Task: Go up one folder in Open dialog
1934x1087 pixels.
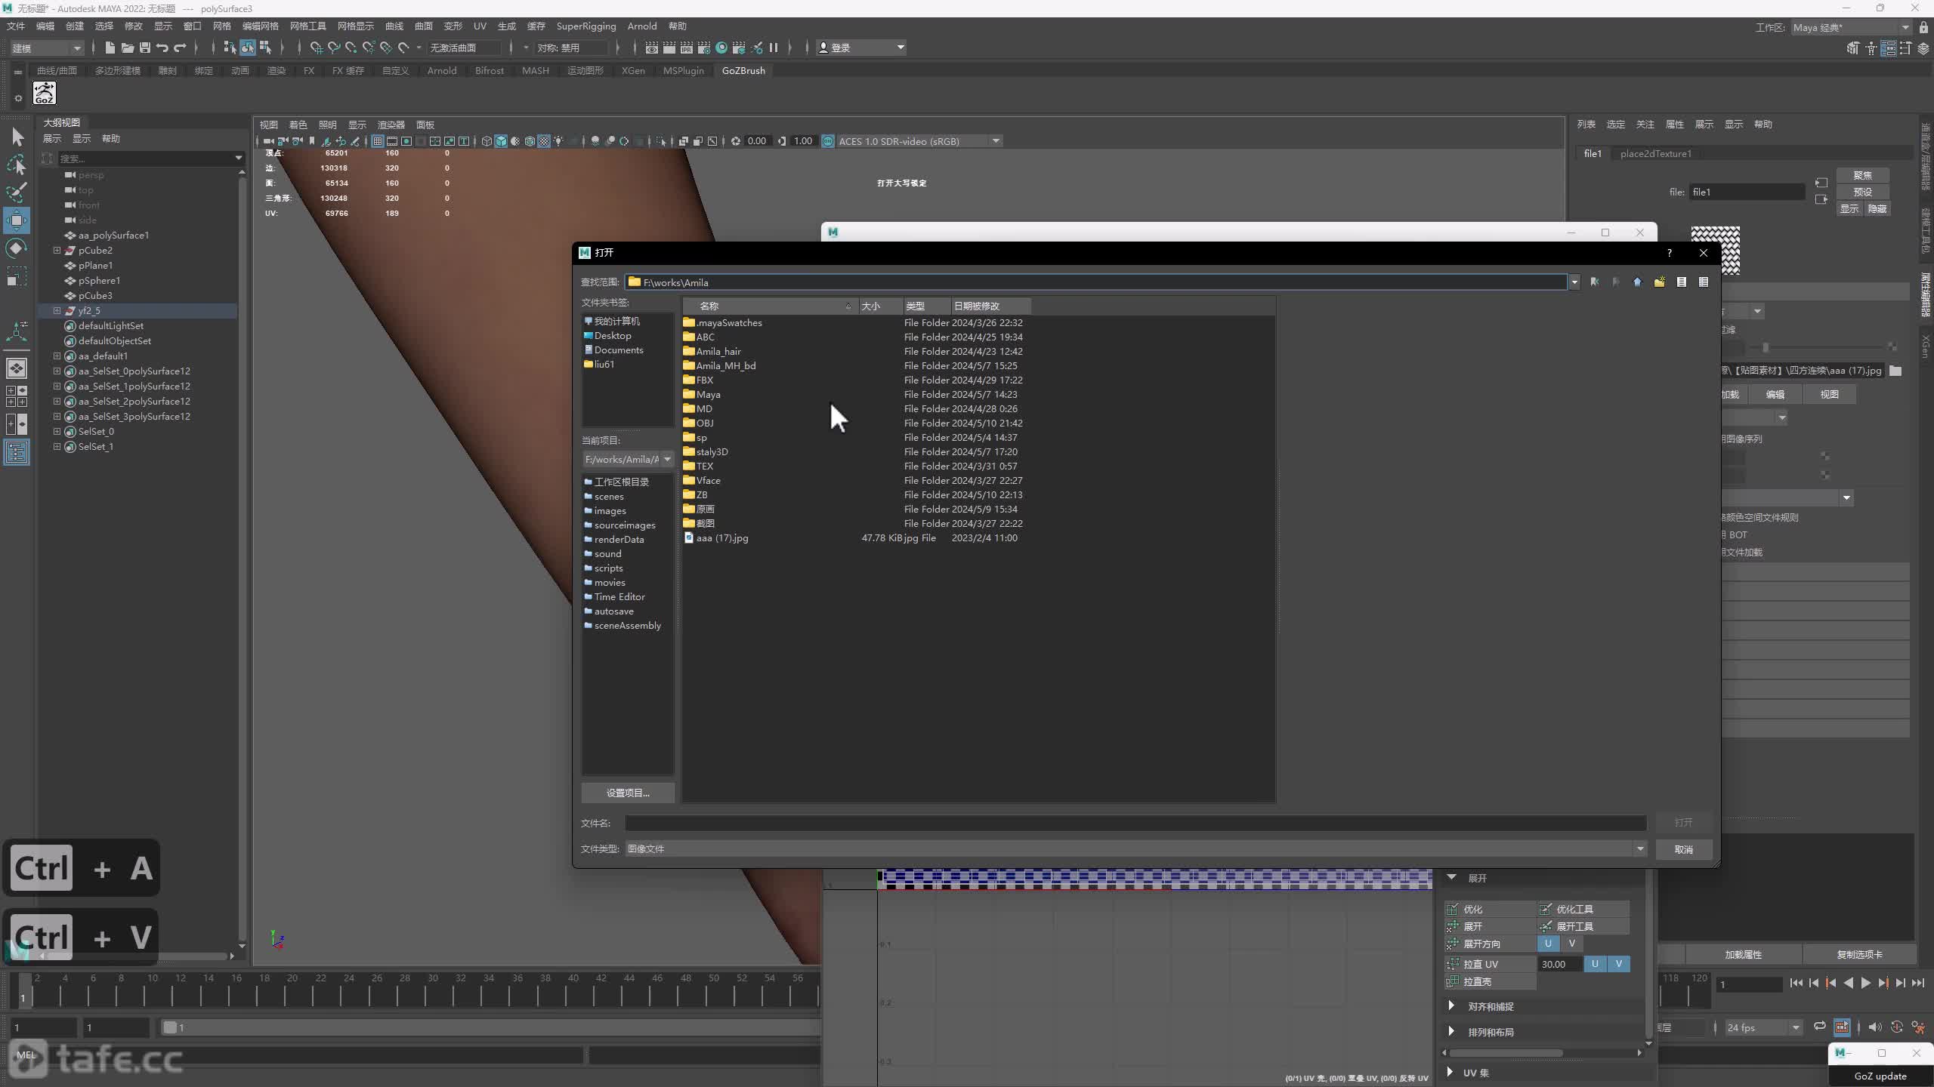Action: pos(1637,282)
